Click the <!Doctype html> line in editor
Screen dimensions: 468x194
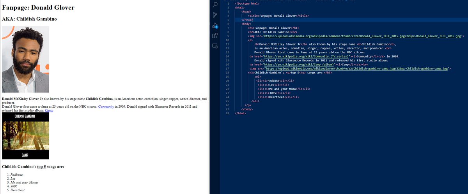(247, 3)
